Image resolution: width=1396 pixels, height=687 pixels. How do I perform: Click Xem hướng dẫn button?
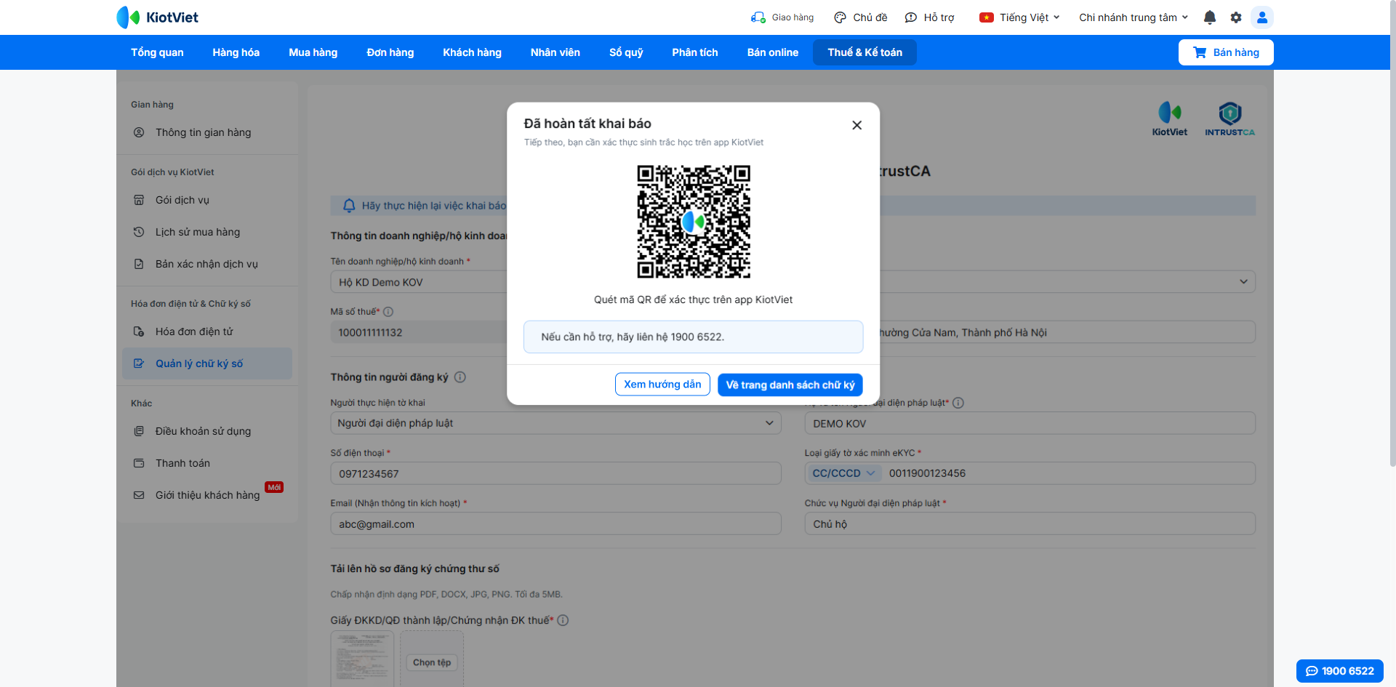(662, 385)
